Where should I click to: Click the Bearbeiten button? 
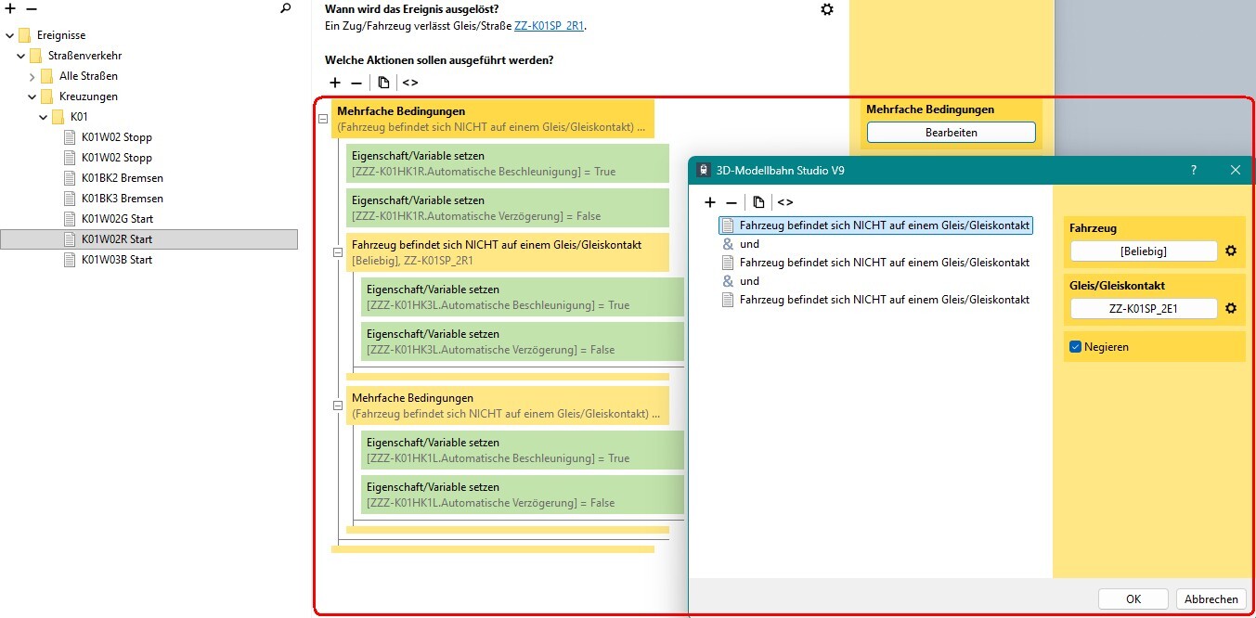click(x=951, y=133)
